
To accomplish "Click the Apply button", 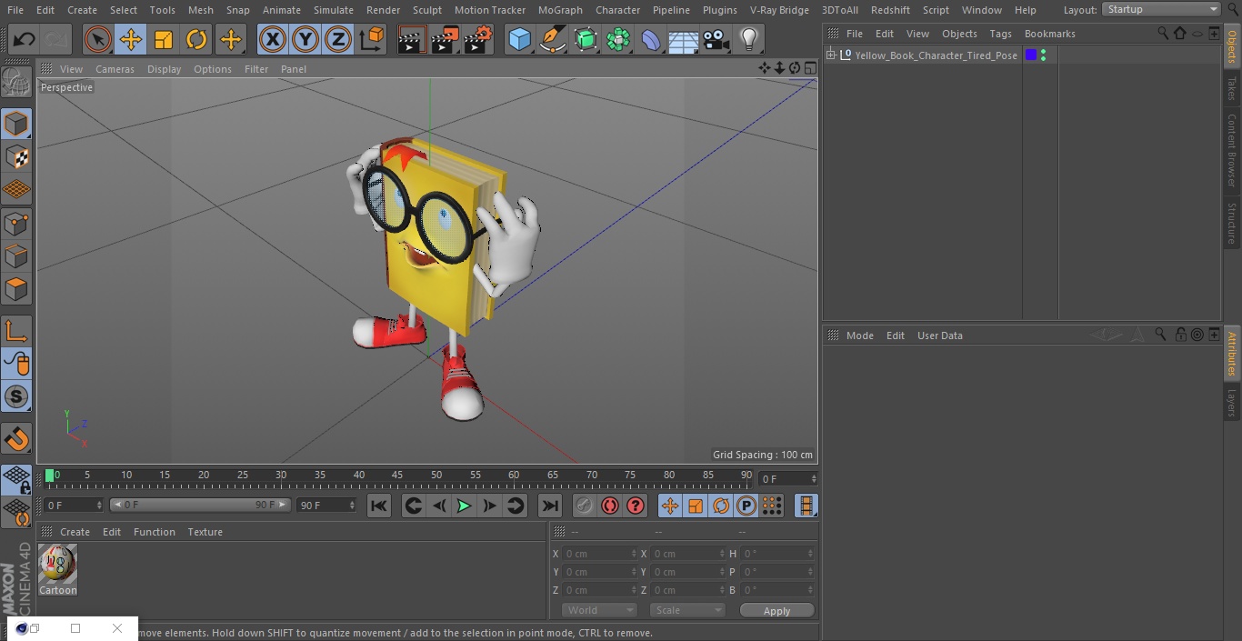I will [x=776, y=611].
